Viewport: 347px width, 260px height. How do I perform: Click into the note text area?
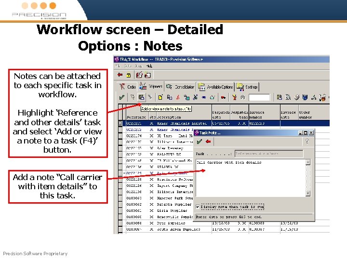click(251, 178)
